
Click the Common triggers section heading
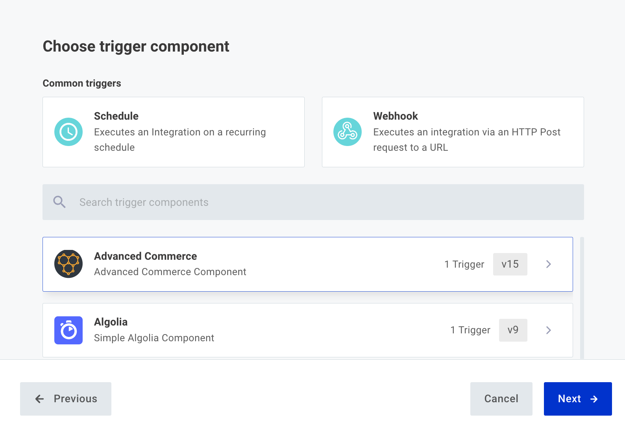coord(81,83)
